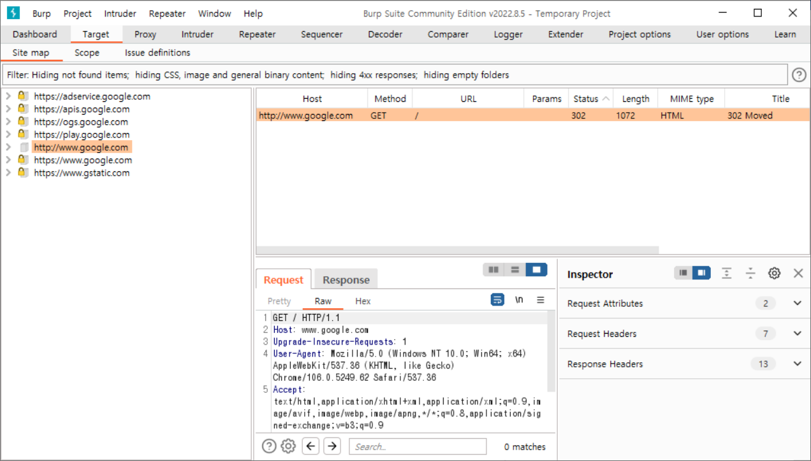Click the 'GET / HTTP/1.1' request line
This screenshot has width=811, height=461.
coord(306,318)
